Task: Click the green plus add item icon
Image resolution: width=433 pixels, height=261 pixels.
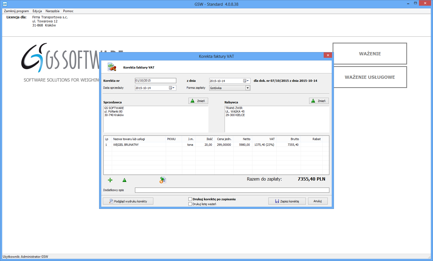Action: coord(110,180)
